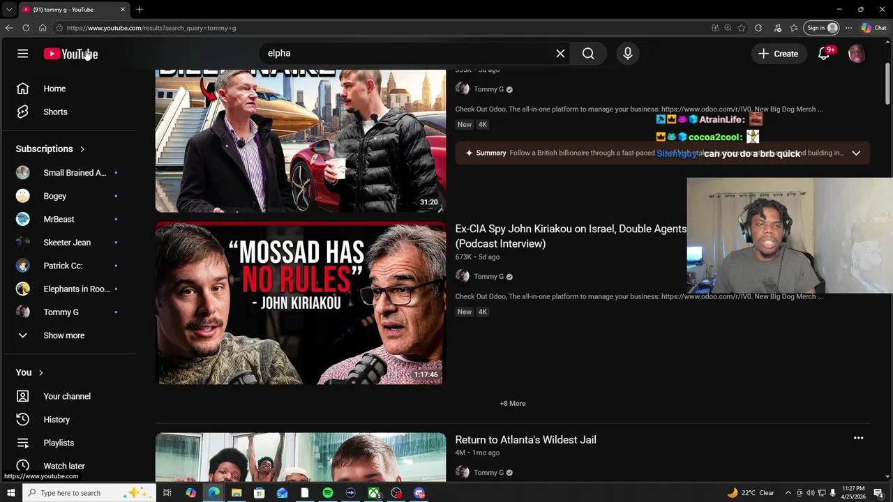Show hidden system tray icons

click(x=788, y=493)
